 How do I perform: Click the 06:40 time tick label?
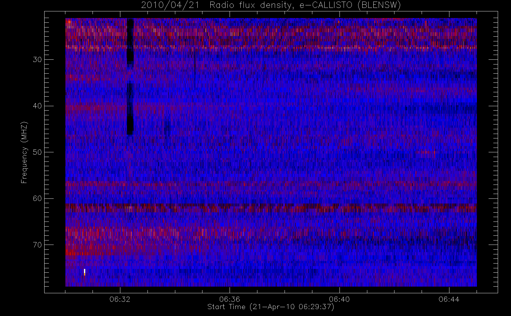click(x=339, y=299)
